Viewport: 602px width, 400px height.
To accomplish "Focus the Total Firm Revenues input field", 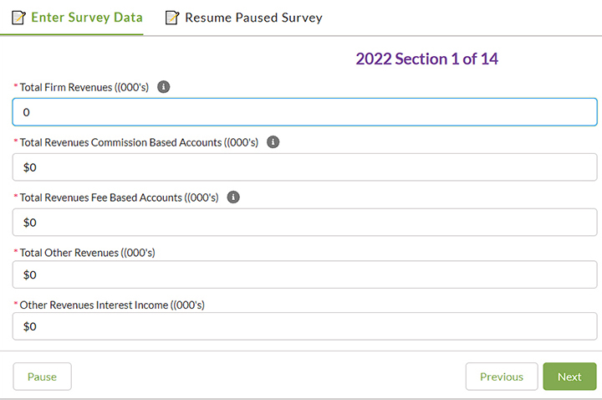I will 304,112.
